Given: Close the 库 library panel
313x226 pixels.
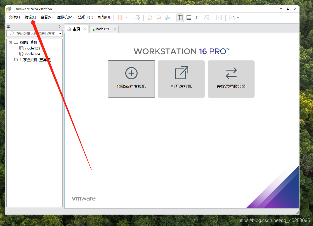Looking at the screenshot, I should (60, 26).
